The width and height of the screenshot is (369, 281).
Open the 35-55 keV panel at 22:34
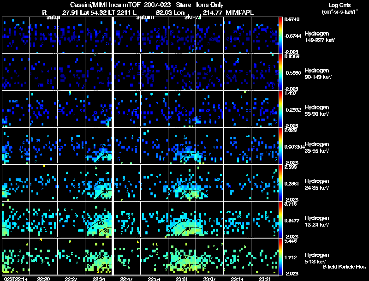coord(98,146)
